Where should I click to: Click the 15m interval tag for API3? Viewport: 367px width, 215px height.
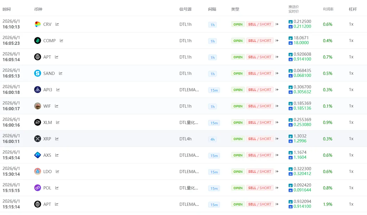214,90
